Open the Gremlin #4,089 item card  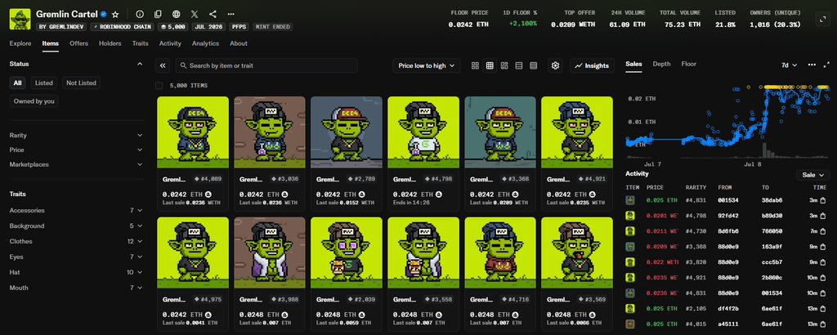click(x=193, y=153)
